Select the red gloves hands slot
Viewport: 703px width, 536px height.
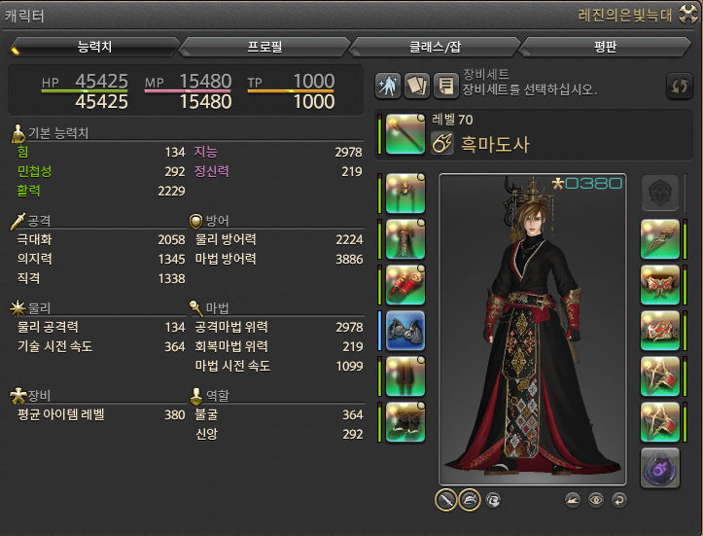point(405,285)
